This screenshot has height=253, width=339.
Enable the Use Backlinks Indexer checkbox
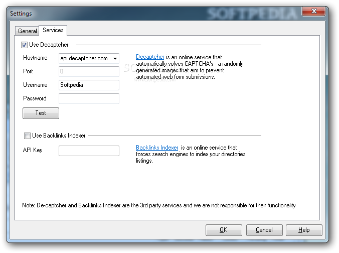[x=27, y=136]
